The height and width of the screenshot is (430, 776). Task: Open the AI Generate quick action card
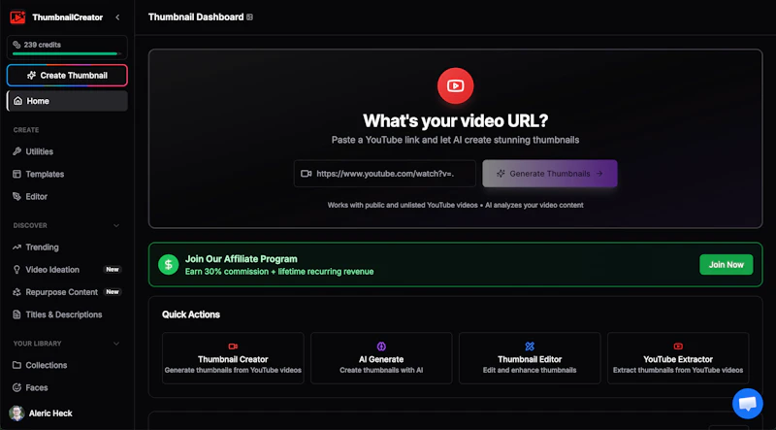click(381, 358)
